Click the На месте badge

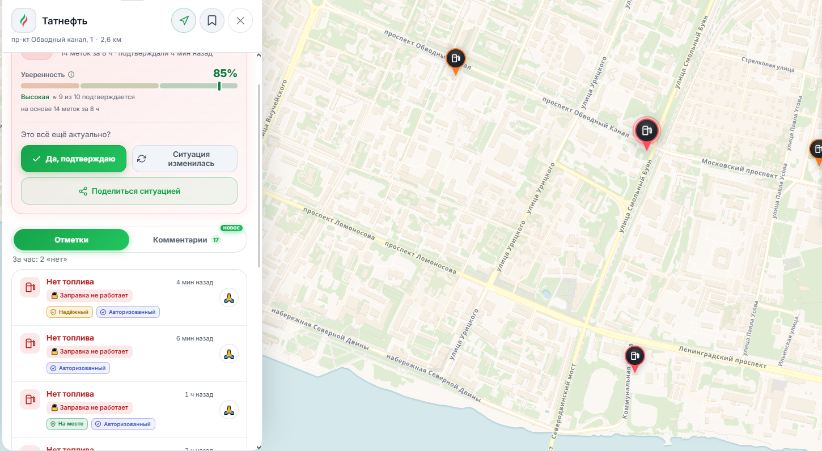click(x=67, y=424)
